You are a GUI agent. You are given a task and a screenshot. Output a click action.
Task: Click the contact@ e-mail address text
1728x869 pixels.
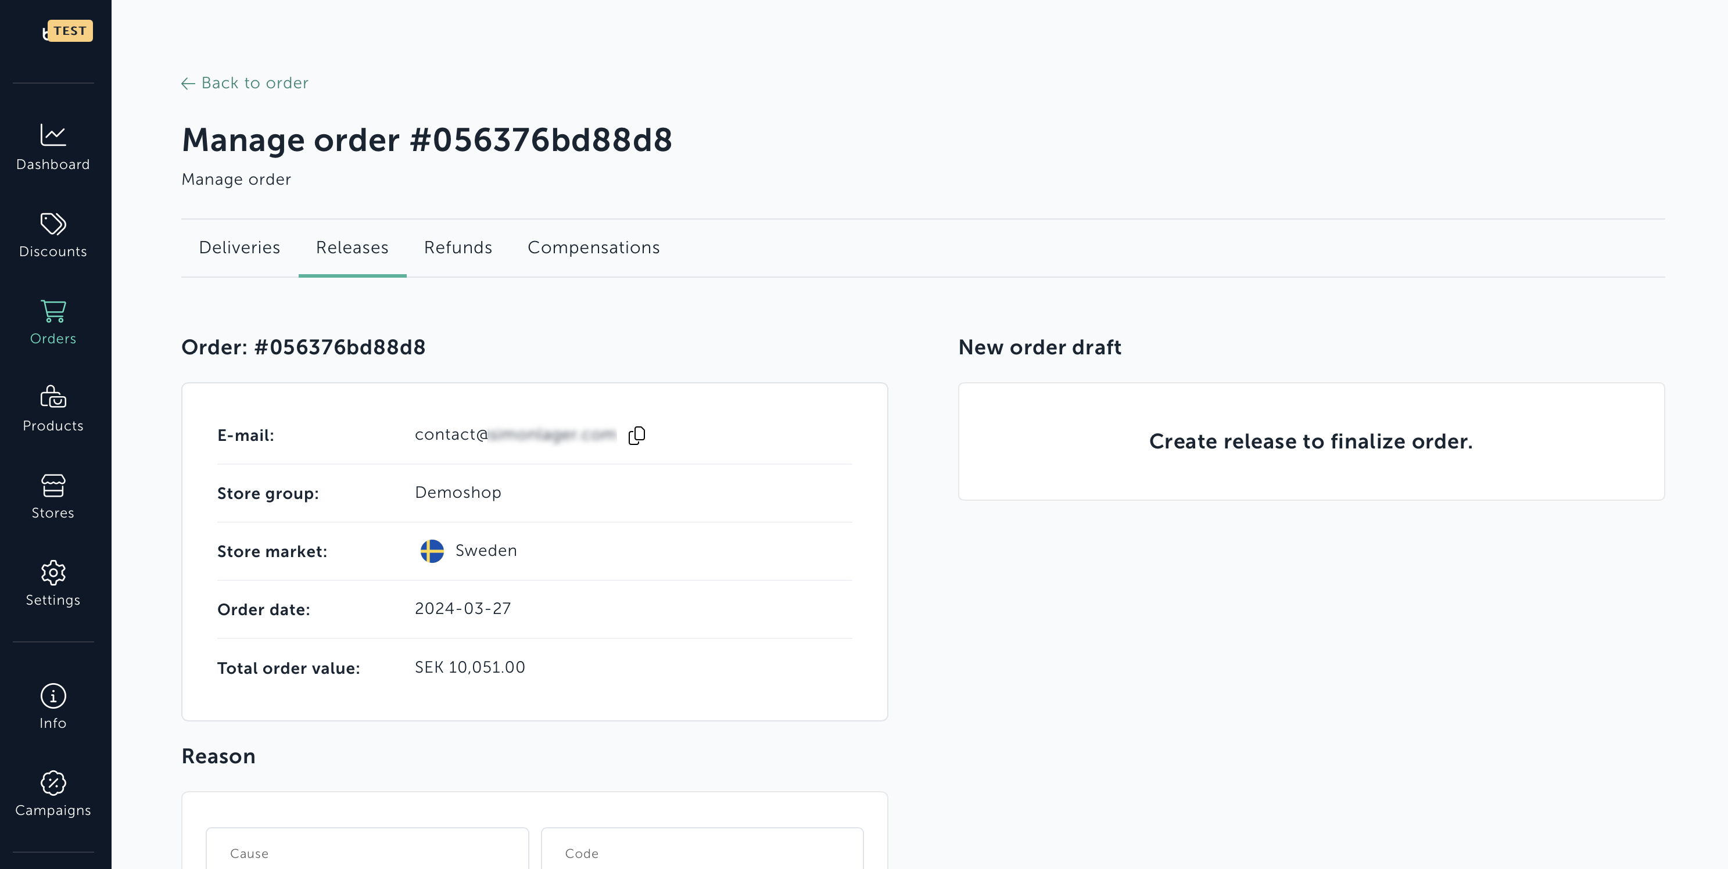pyautogui.click(x=515, y=435)
